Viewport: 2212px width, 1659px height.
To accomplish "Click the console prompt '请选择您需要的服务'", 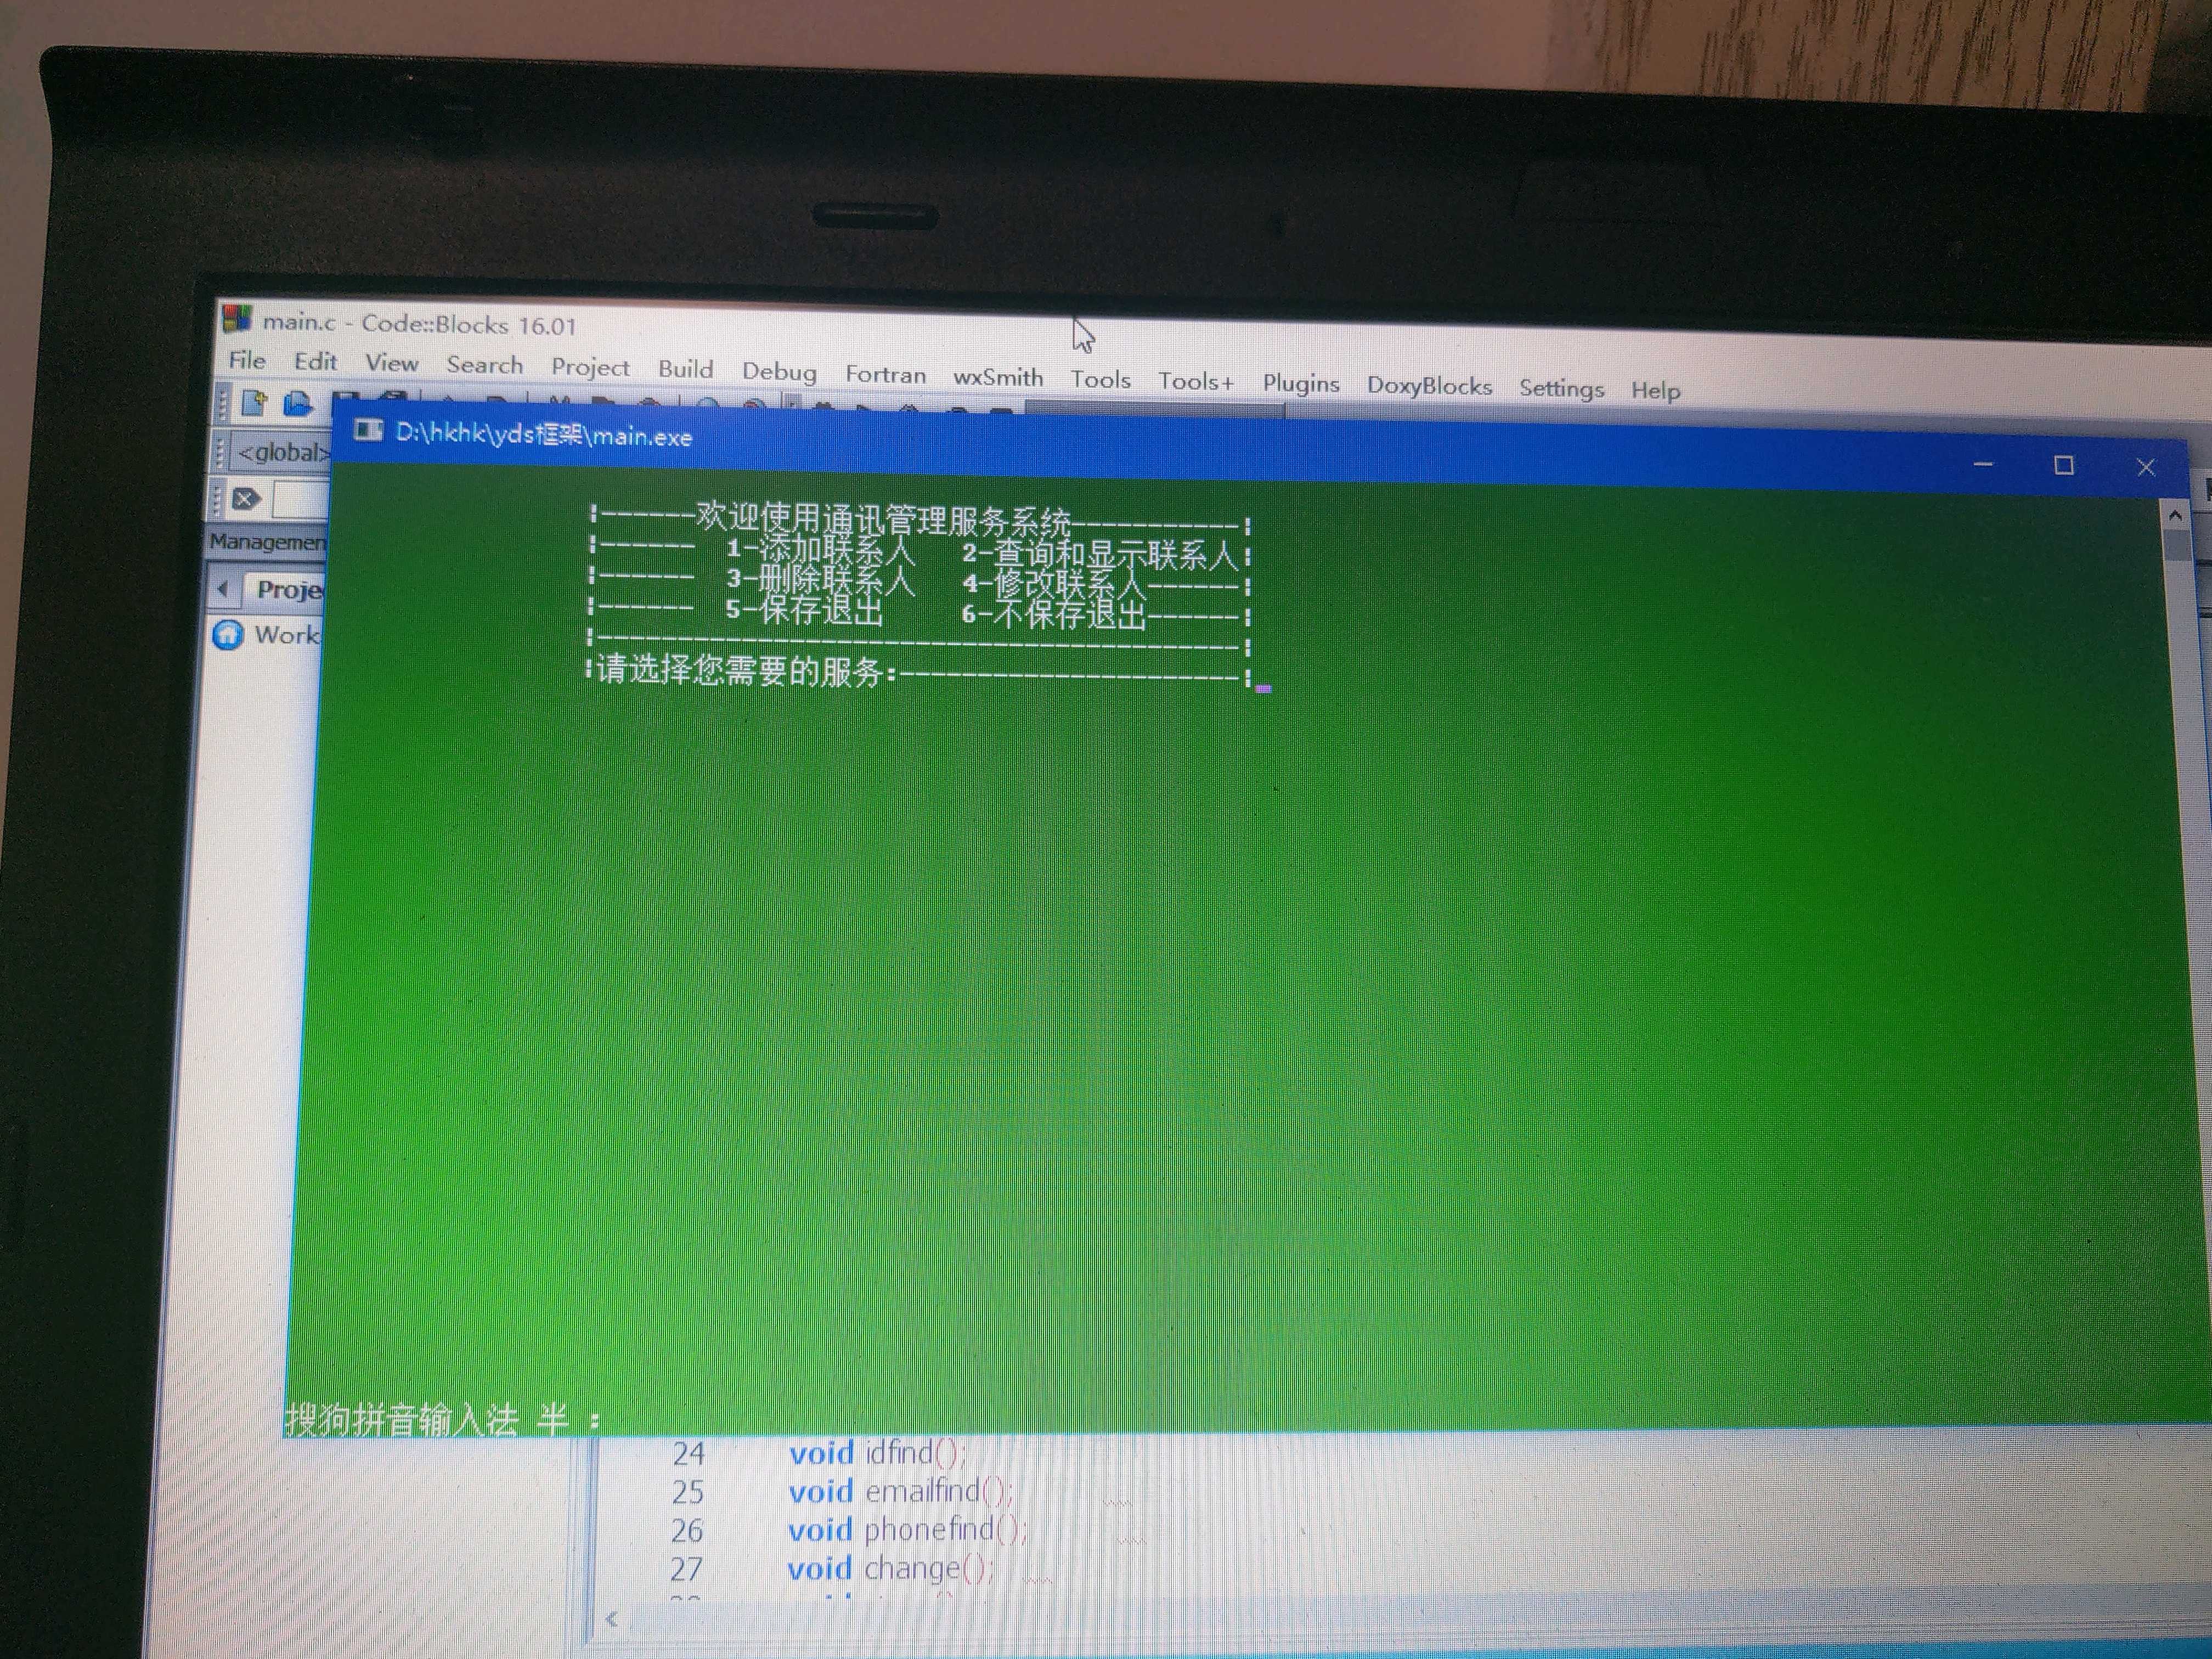I will tap(741, 671).
